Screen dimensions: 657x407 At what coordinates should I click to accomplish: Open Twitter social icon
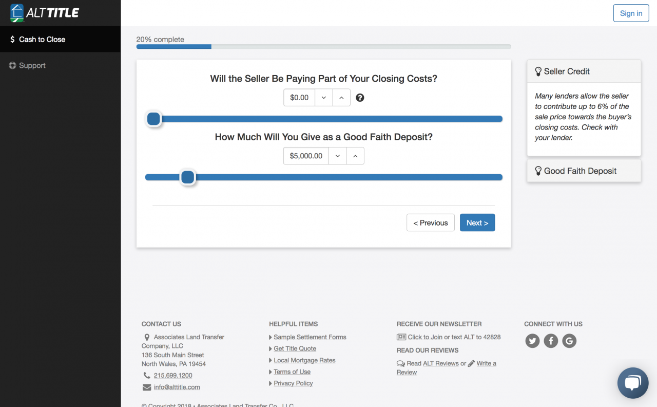[x=532, y=341]
